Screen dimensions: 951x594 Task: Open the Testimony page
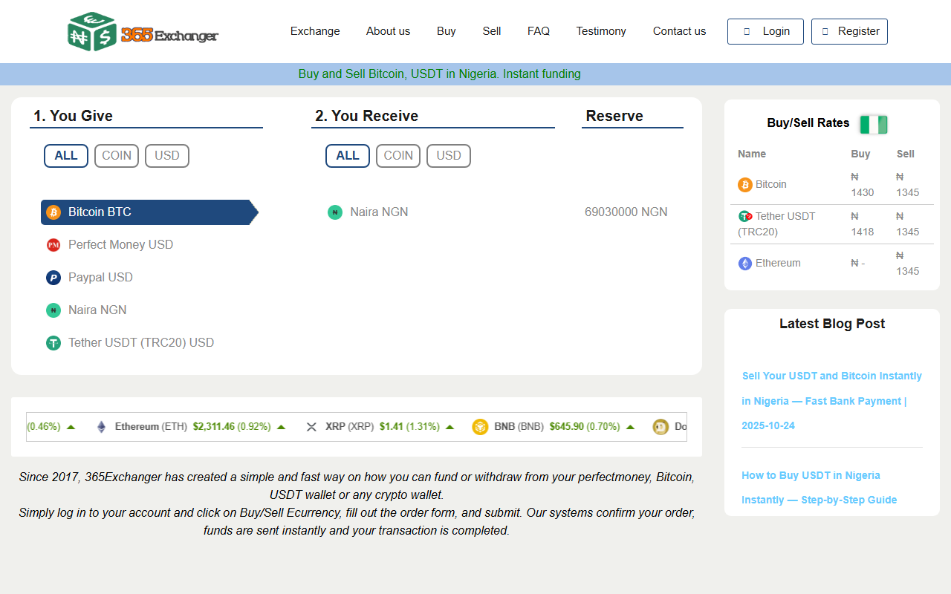[601, 31]
